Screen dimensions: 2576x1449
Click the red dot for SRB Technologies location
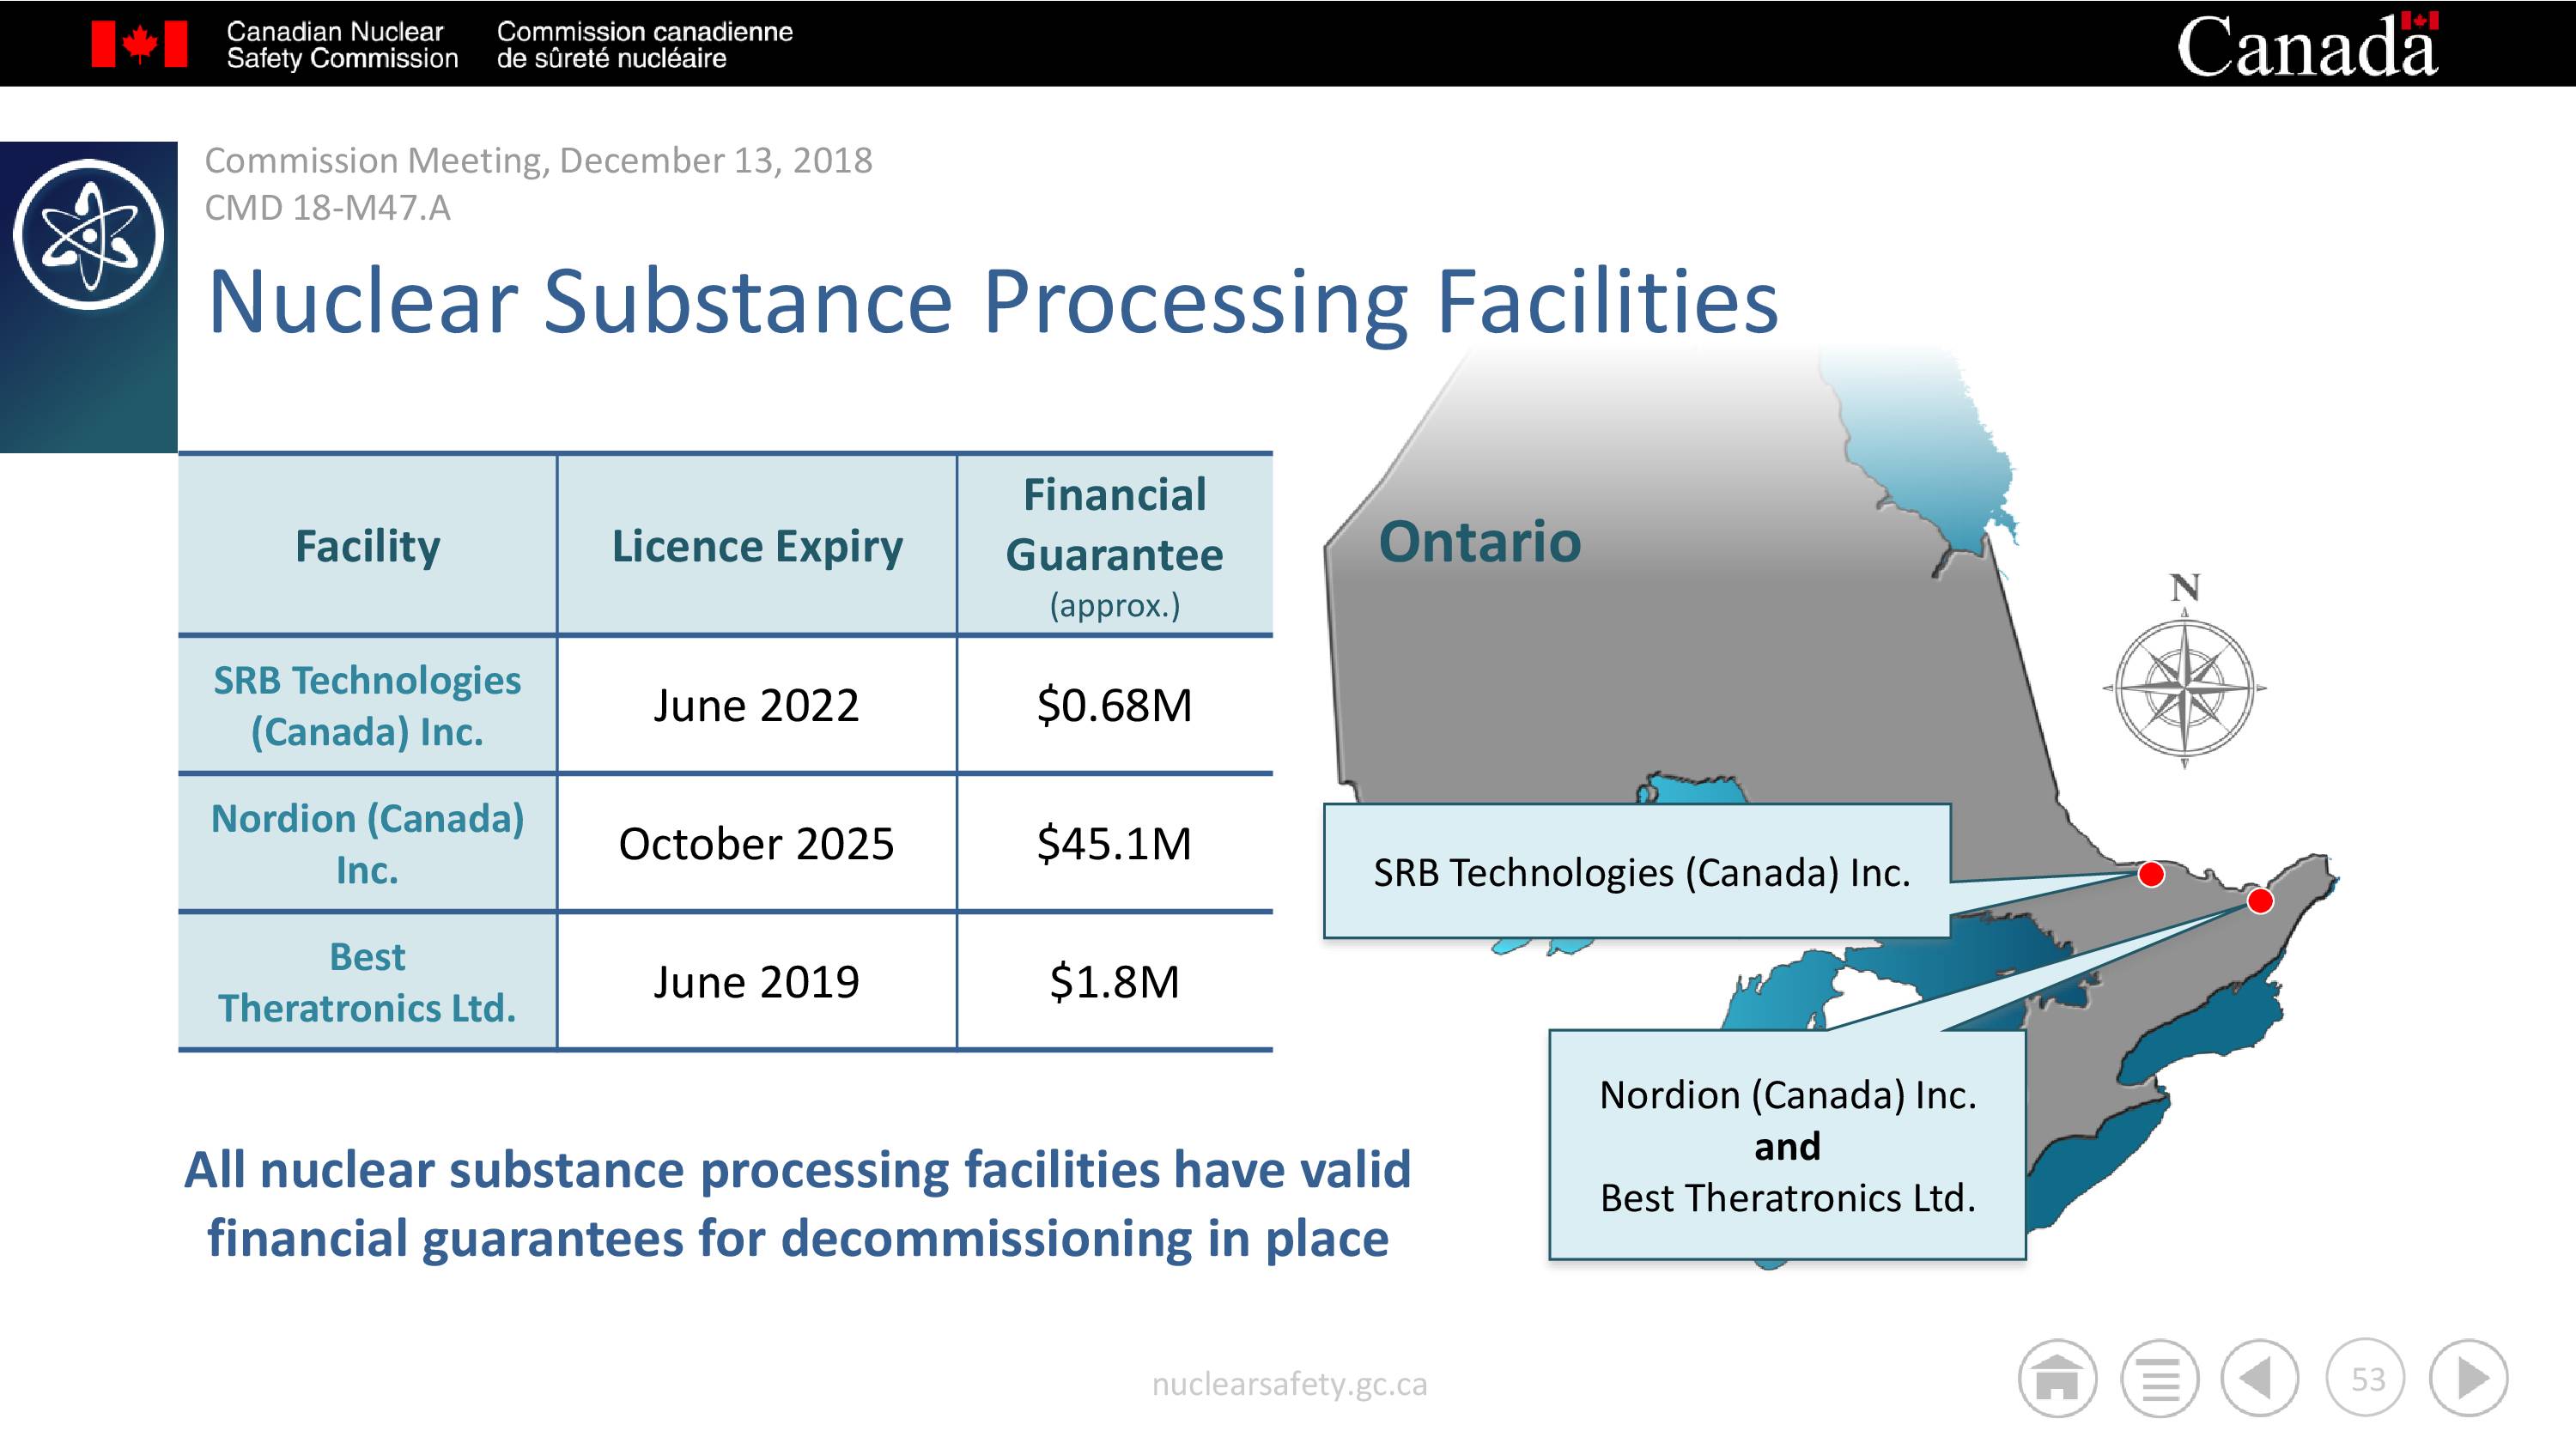pos(2151,874)
